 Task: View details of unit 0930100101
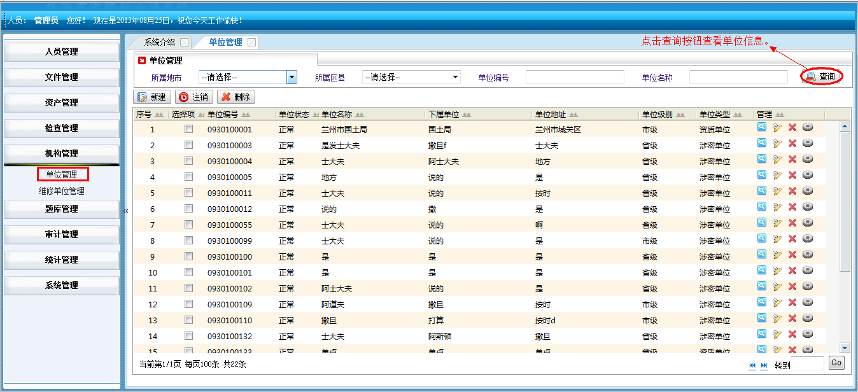(x=762, y=270)
